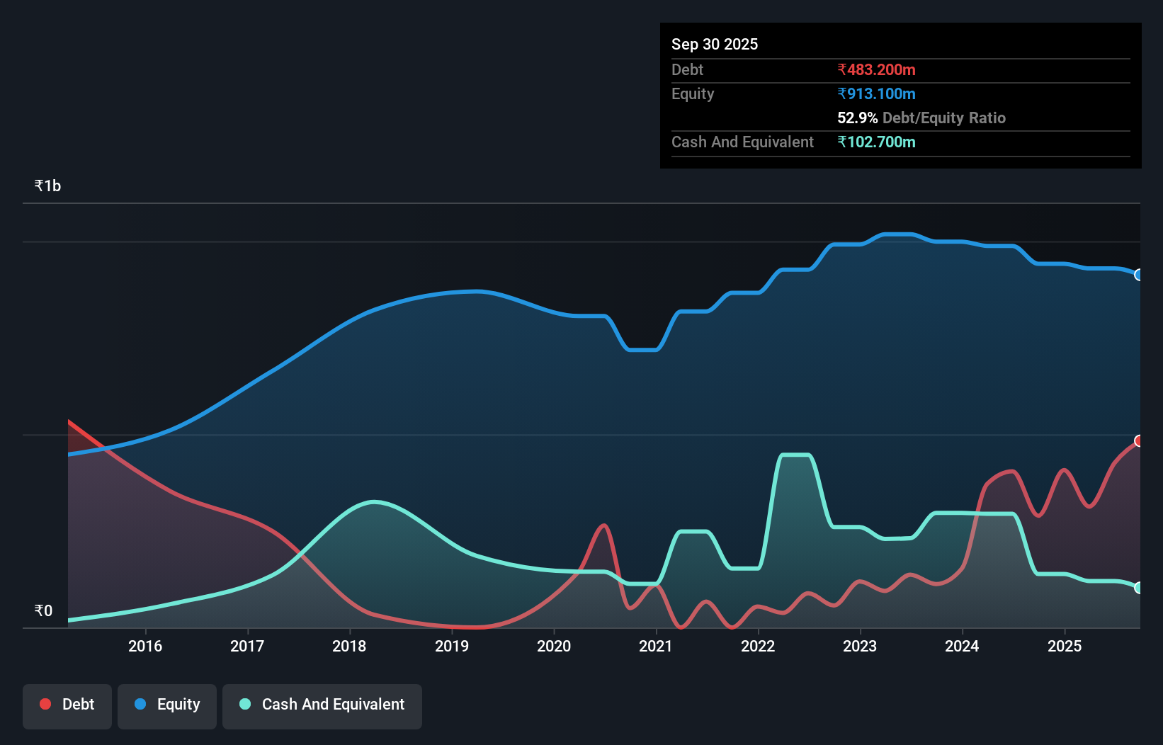Image resolution: width=1163 pixels, height=745 pixels.
Task: Click the 2020 x-axis label
Action: point(554,646)
